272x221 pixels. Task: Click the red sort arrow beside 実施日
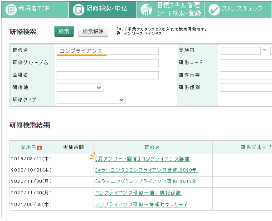tap(39, 148)
